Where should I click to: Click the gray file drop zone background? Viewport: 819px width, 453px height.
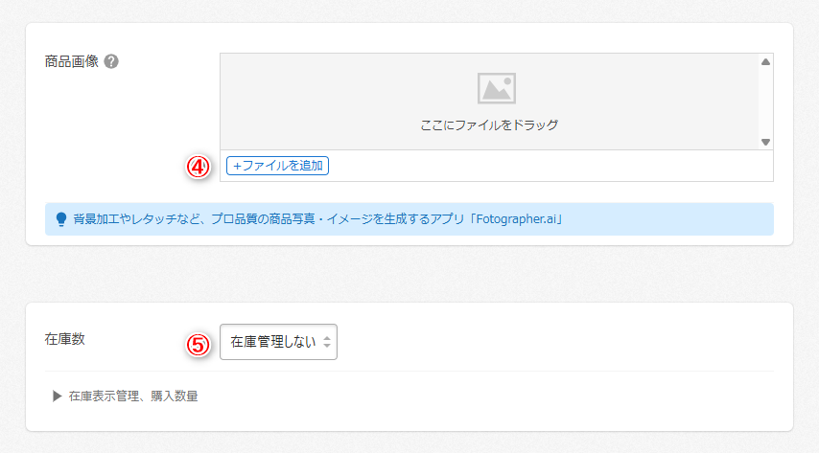336,96
